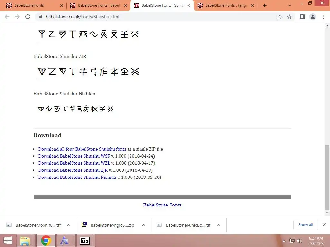This screenshot has height=247, width=330.
Task: Click the browser Forward arrow
Action: pos(17,17)
